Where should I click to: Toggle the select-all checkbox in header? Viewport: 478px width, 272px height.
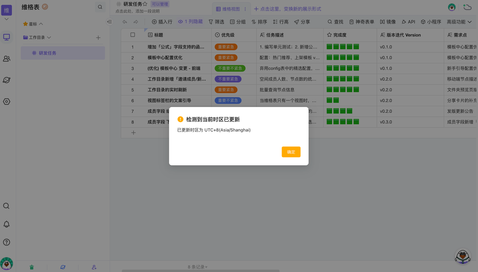tap(133, 35)
